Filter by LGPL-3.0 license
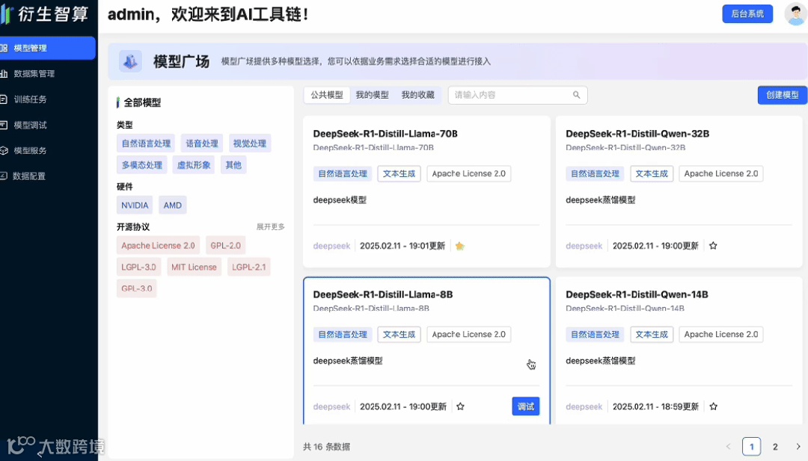 pyautogui.click(x=138, y=267)
